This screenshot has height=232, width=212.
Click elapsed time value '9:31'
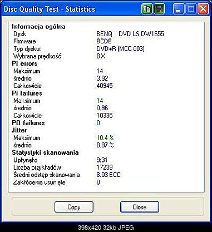click(x=102, y=160)
